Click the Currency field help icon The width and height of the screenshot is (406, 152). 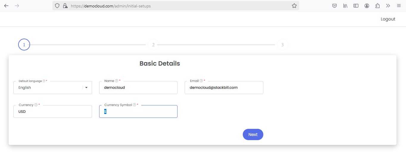tap(36, 105)
